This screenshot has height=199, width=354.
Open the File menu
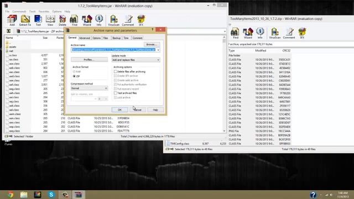coord(7,11)
